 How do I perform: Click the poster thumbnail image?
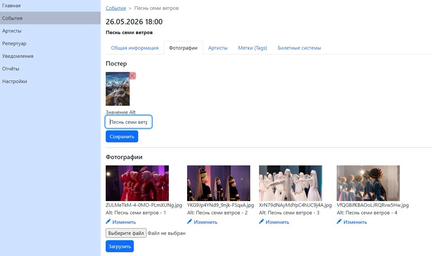[x=117, y=89]
